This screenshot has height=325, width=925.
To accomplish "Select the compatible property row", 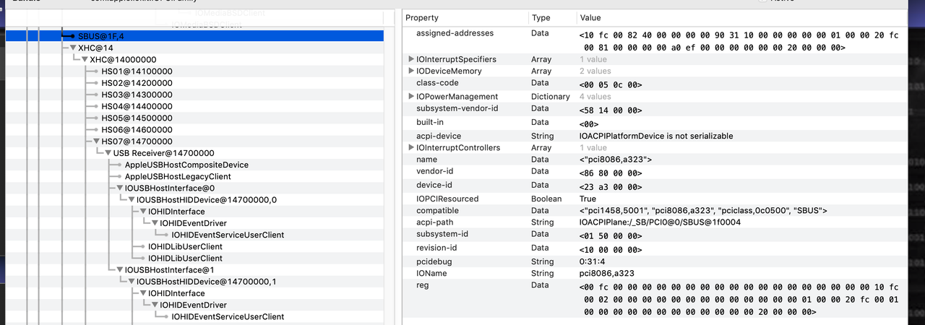I will [x=654, y=211].
